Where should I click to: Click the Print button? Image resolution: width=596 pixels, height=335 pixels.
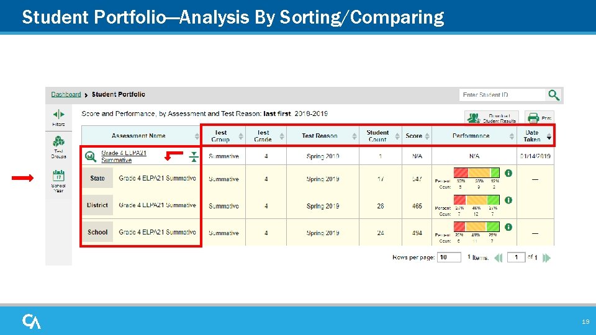coord(540,118)
